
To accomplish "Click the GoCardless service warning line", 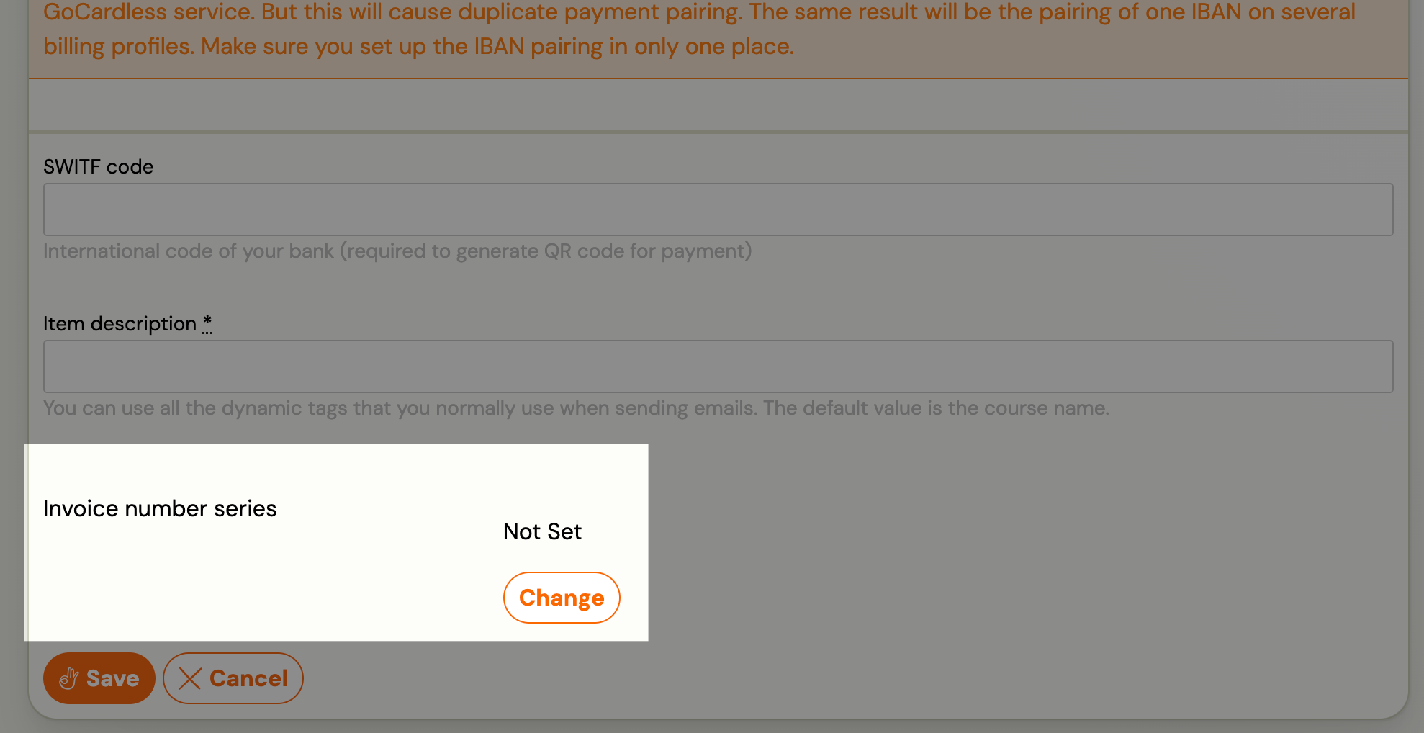I will point(698,12).
